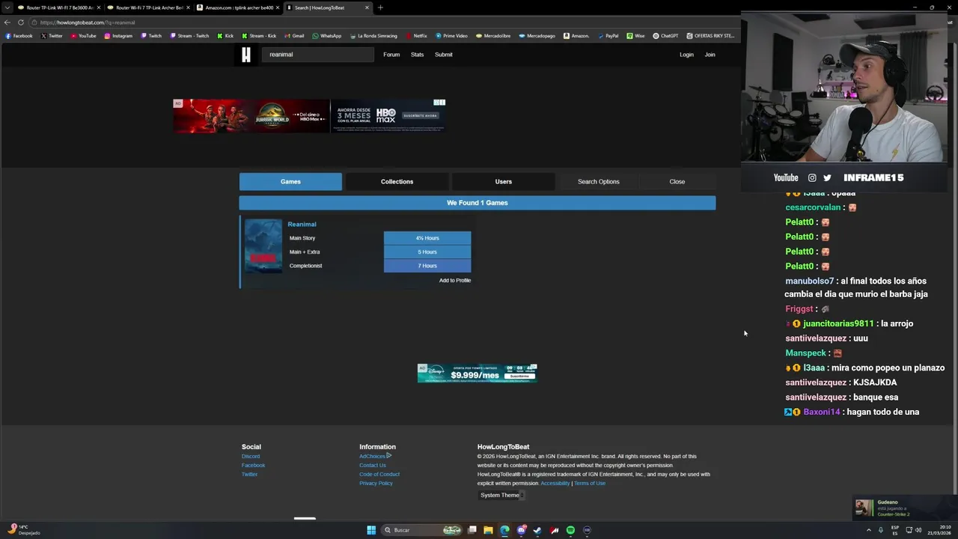This screenshot has width=958, height=539.
Task: Open the Facebook bookmark
Action: 19,36
